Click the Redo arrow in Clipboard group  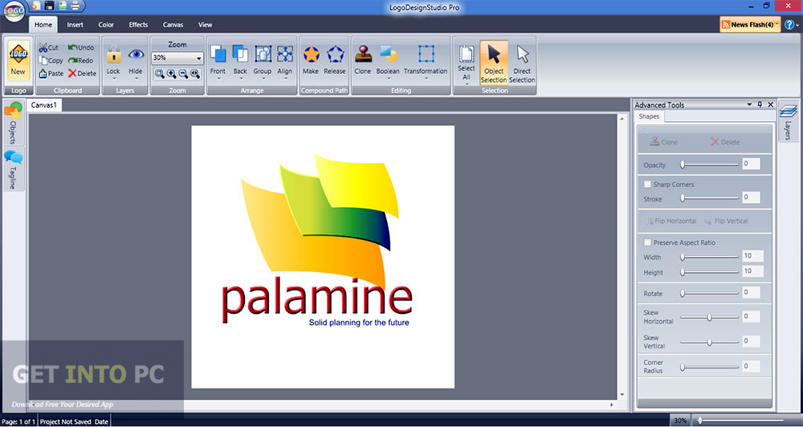tap(72, 60)
